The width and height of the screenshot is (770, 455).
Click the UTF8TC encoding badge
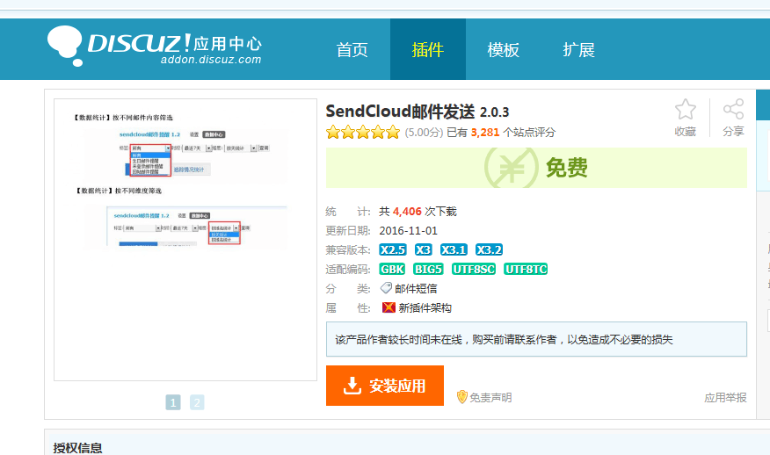pyautogui.click(x=526, y=269)
